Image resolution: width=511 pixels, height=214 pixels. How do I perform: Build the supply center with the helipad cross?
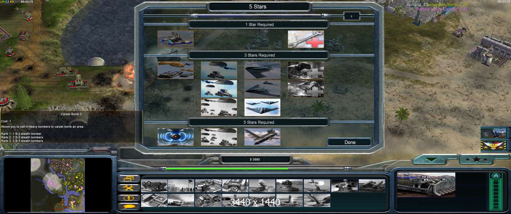click(208, 186)
